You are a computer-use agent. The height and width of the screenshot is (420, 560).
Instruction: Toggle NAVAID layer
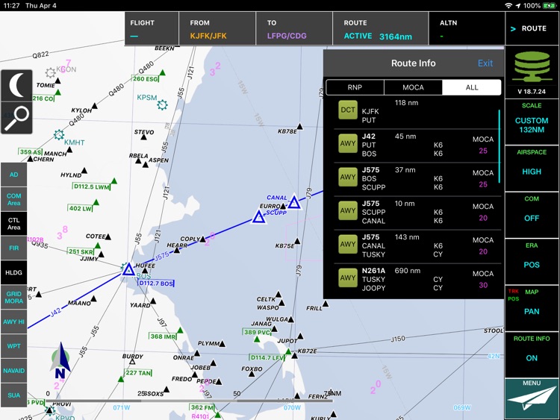coord(13,371)
